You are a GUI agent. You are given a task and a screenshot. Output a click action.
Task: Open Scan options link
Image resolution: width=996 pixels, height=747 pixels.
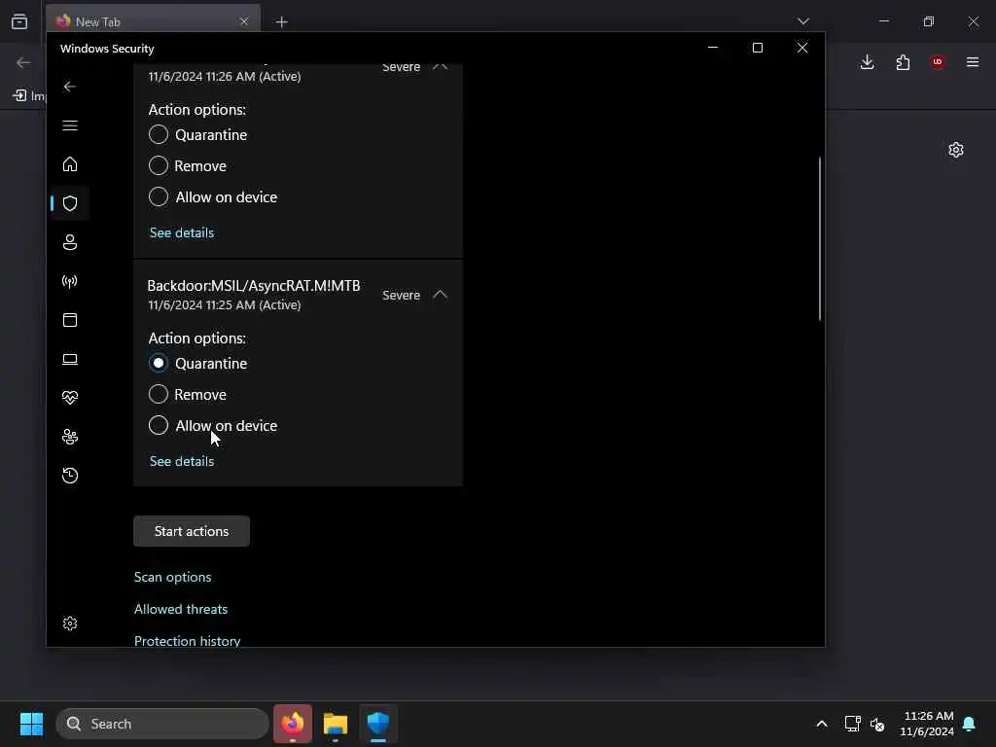point(173,577)
